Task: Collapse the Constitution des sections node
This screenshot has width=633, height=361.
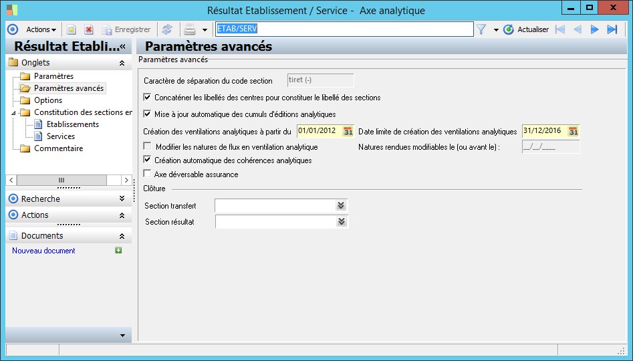Action: pos(13,113)
